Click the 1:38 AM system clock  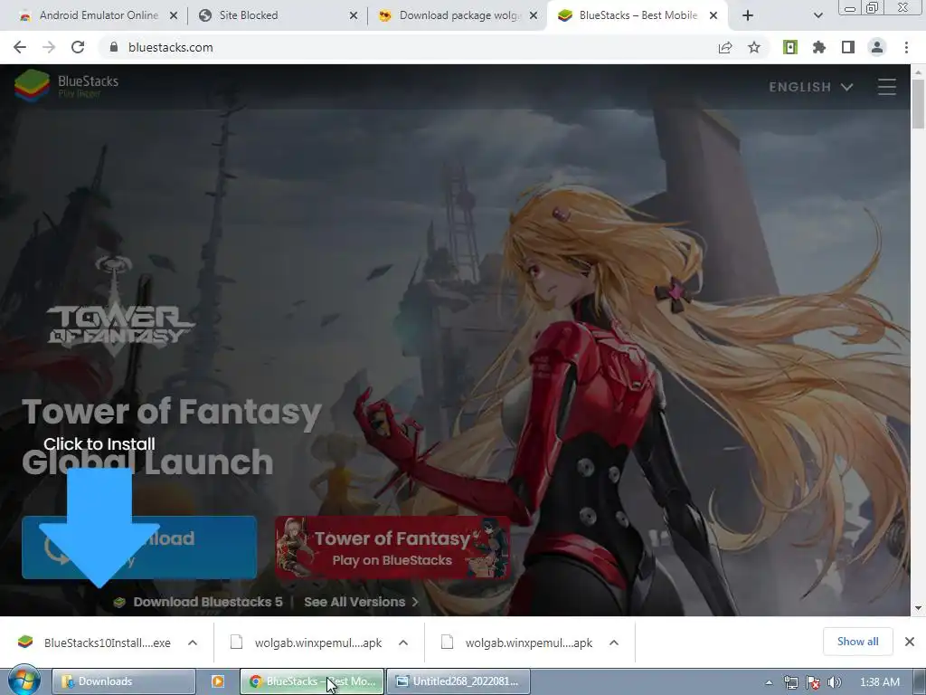pos(879,682)
